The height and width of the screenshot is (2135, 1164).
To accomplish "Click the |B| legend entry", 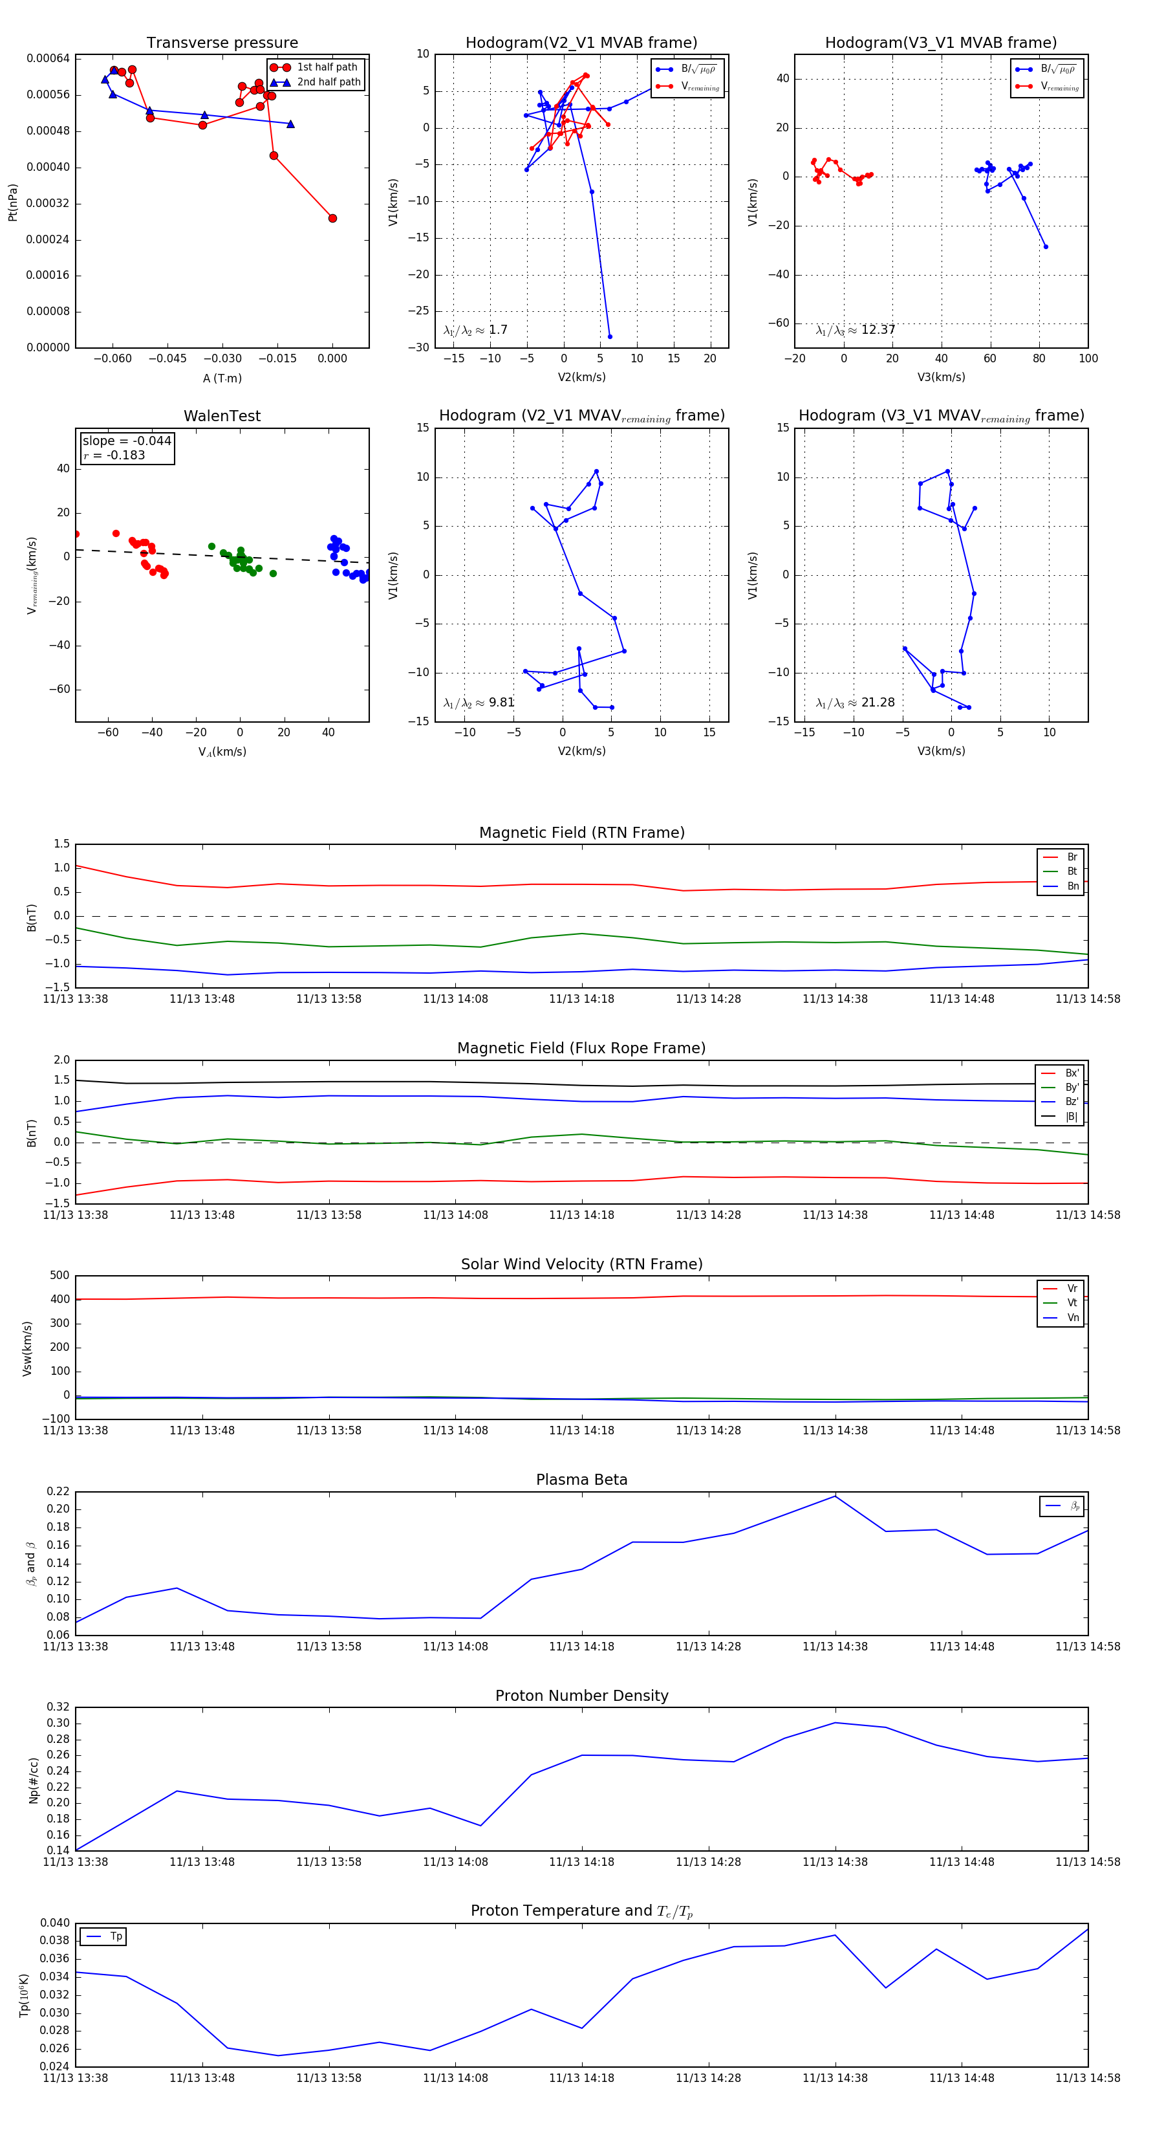I will 1061,1117.
